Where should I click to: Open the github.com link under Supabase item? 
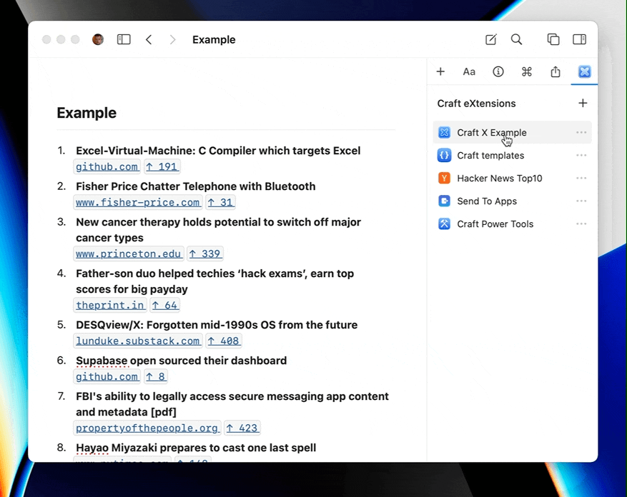(x=107, y=377)
